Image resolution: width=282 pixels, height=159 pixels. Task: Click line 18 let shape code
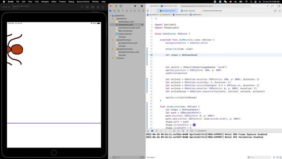[x=181, y=55]
